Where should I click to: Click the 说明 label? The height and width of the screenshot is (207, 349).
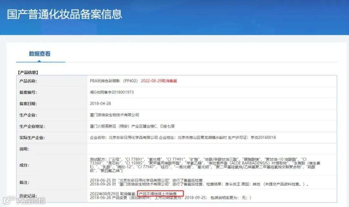coord(24,149)
